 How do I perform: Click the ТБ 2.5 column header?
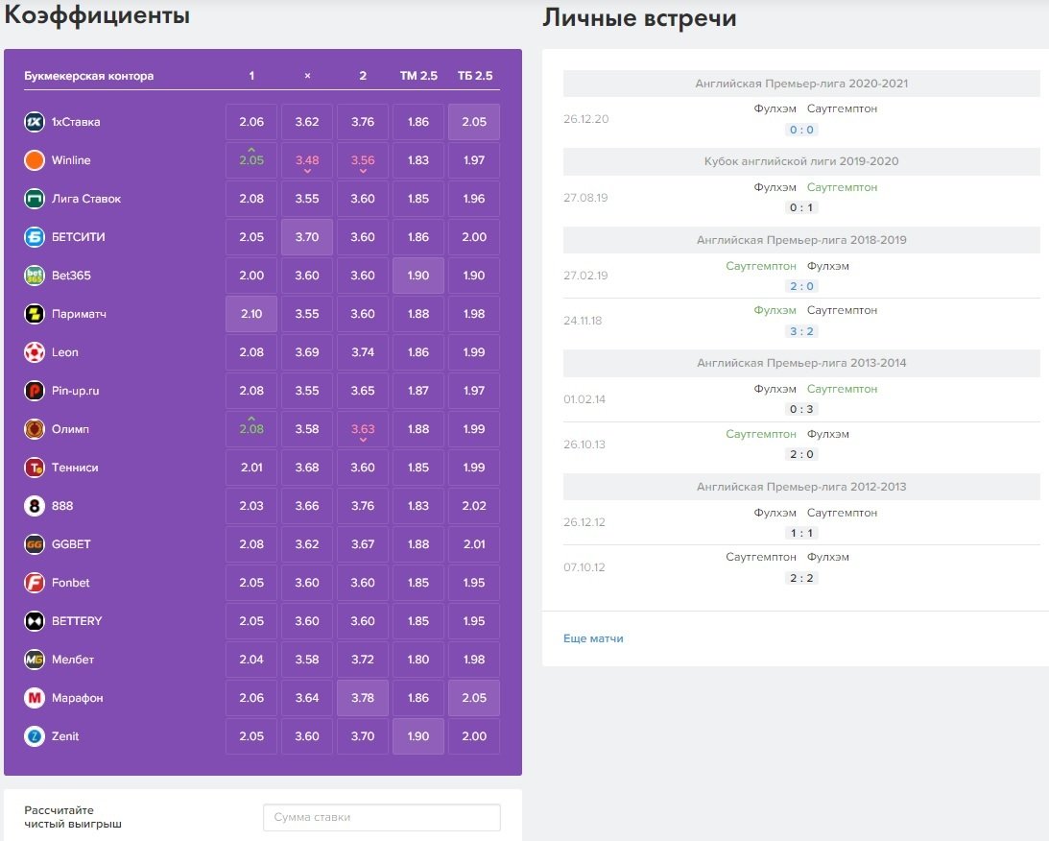[x=474, y=76]
